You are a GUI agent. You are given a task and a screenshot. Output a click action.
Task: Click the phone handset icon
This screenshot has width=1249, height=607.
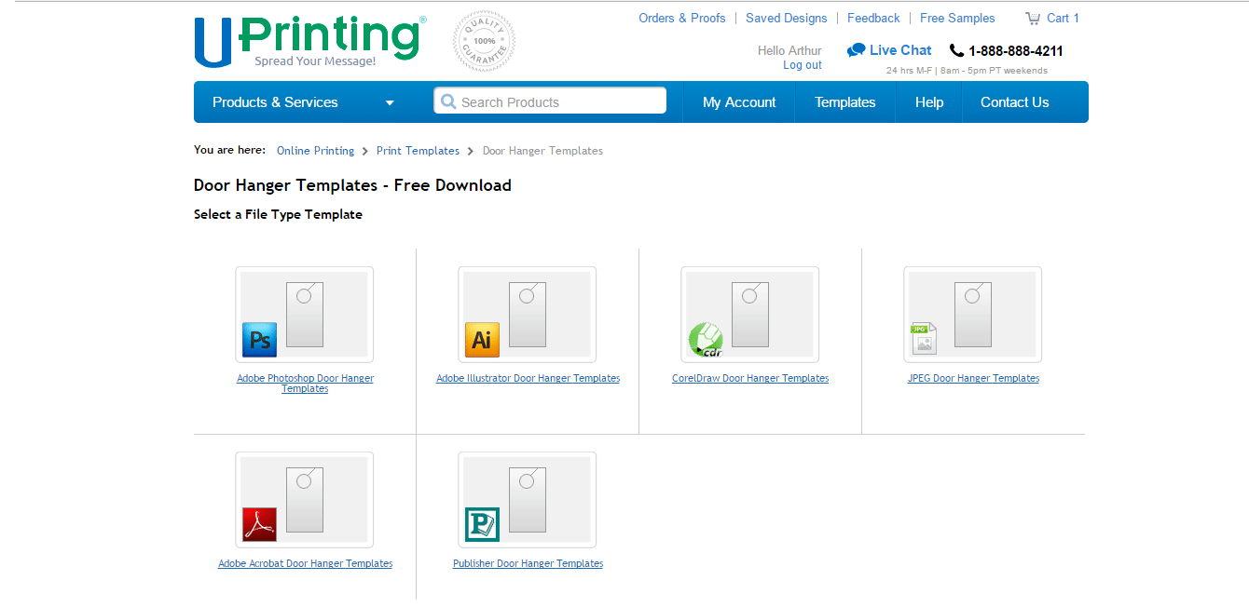click(x=956, y=50)
